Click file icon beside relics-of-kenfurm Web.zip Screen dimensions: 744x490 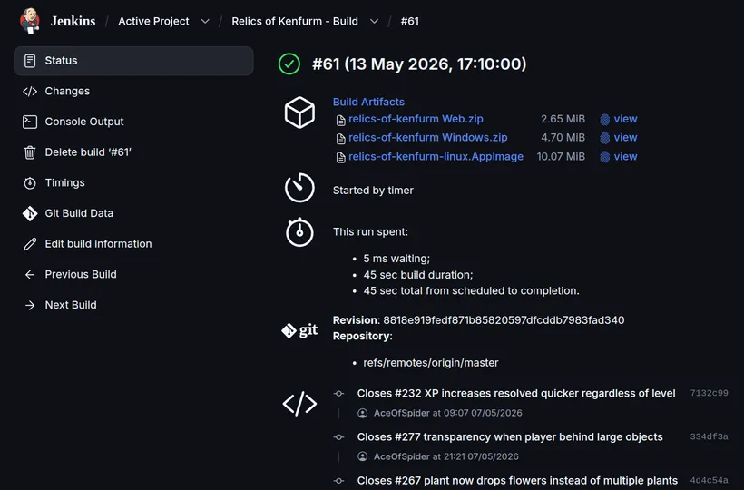[340, 121]
